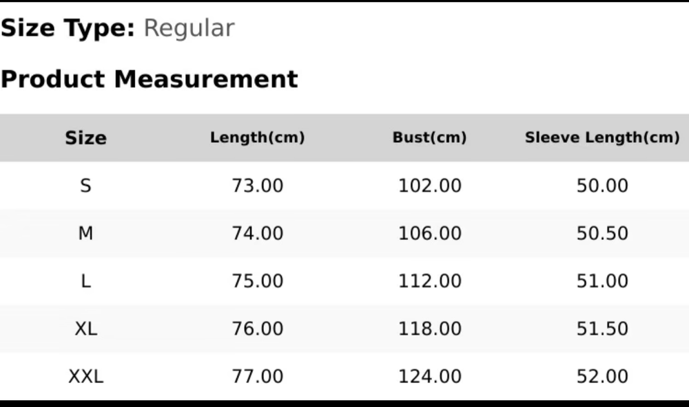Viewport: 689px width, 407px height.
Task: Click the 124.00 bust value
Action: [429, 376]
